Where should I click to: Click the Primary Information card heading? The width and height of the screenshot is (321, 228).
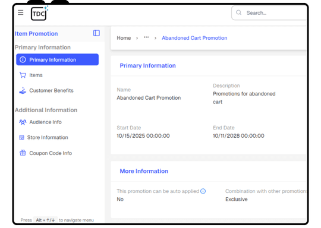(x=147, y=66)
